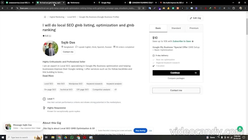Click the page vertical scrollbar thumb

247,26
